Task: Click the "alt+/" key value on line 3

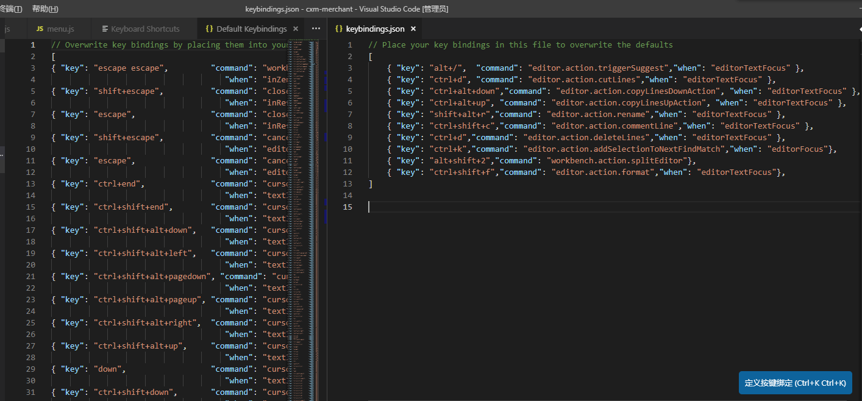Action: tap(449, 68)
